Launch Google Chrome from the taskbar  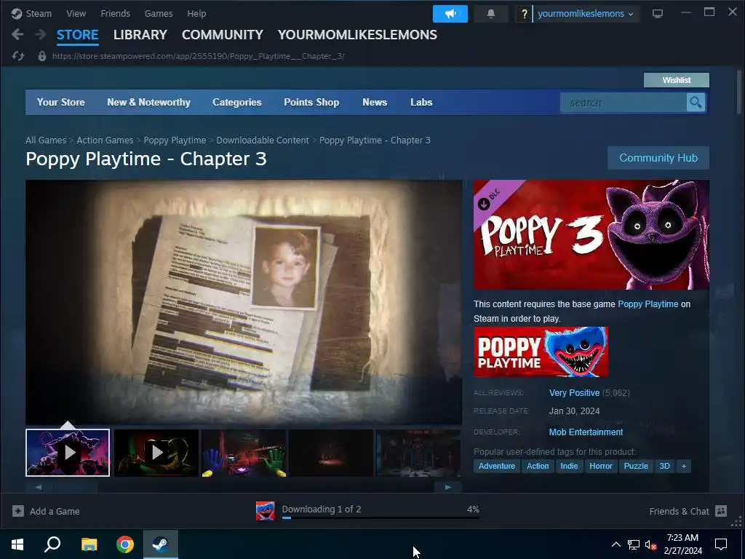125,544
